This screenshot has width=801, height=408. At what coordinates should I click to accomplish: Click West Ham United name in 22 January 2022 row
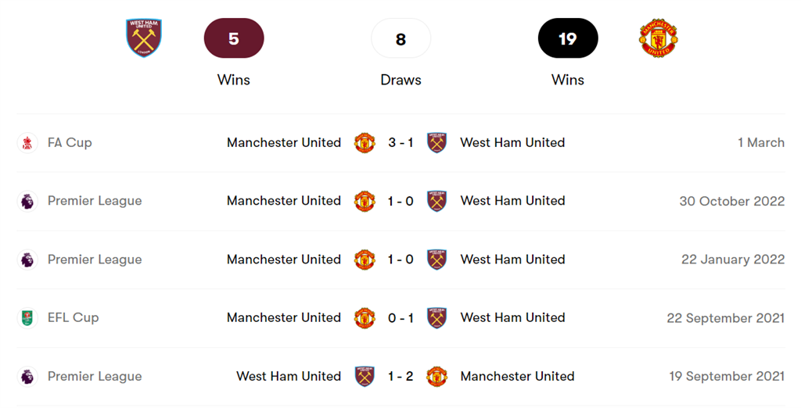point(512,259)
